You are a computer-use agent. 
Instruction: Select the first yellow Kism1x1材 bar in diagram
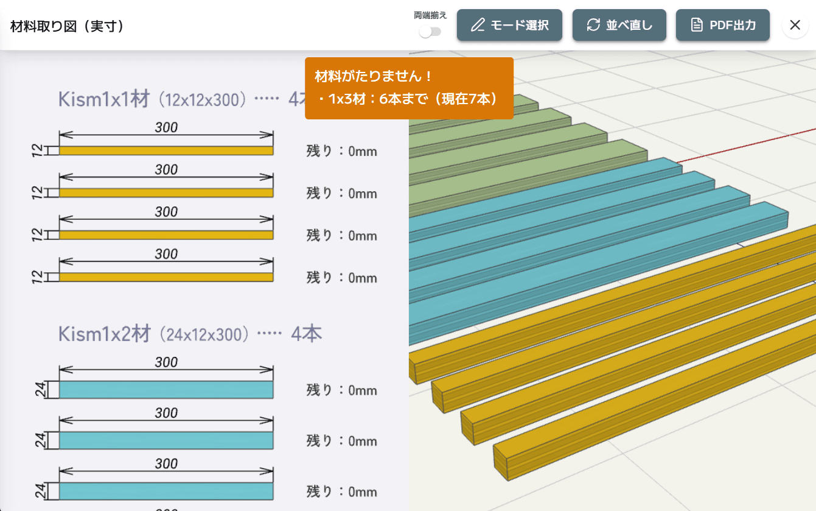(166, 151)
